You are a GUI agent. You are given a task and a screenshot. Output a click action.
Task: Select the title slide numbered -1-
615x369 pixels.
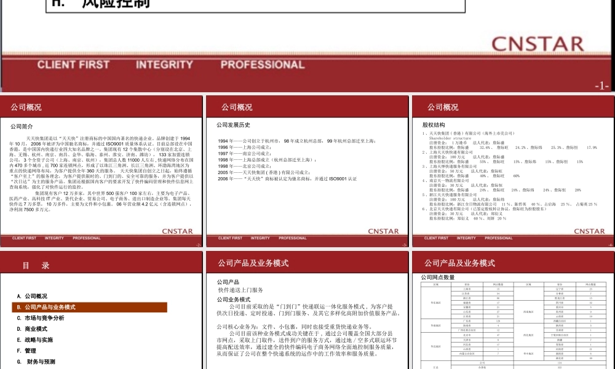coord(307,46)
